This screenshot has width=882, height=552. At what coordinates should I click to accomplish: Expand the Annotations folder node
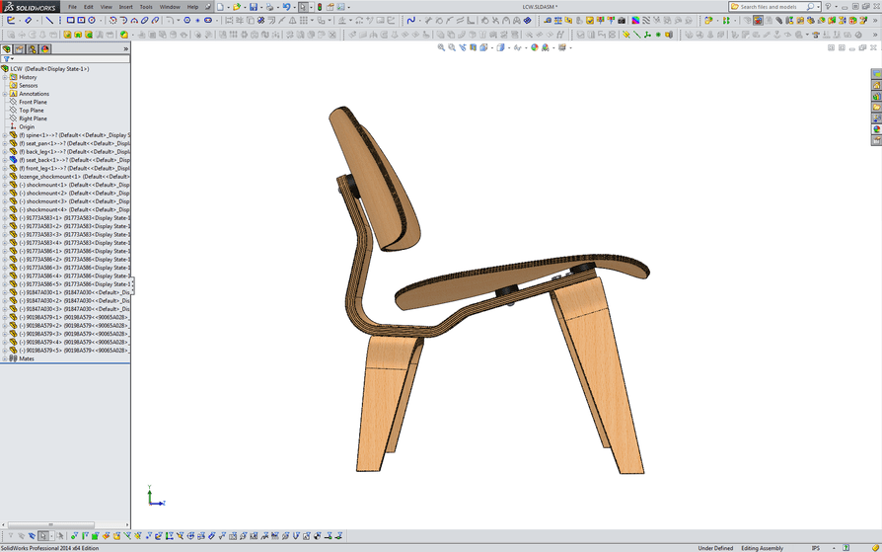(x=5, y=94)
